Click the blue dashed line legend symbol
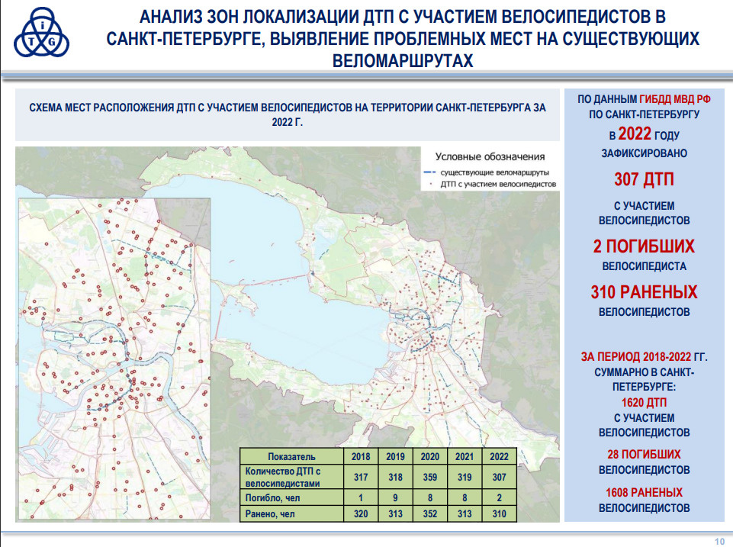The image size is (733, 547). coord(429,173)
